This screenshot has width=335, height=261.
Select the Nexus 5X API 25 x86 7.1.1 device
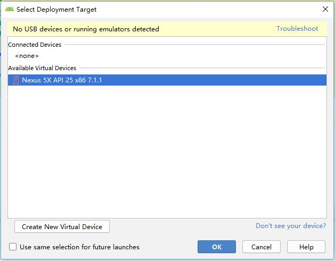tap(167, 80)
